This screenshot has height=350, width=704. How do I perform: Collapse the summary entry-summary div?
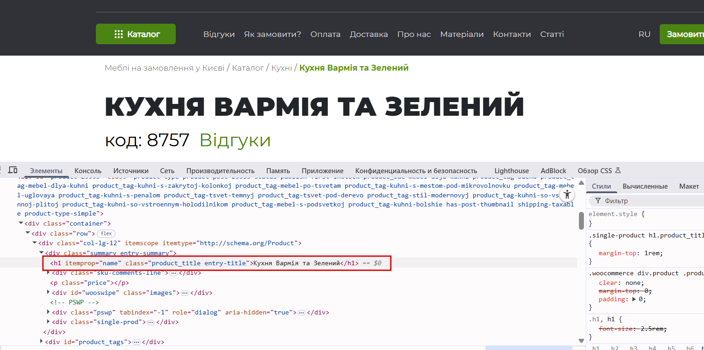click(x=41, y=253)
